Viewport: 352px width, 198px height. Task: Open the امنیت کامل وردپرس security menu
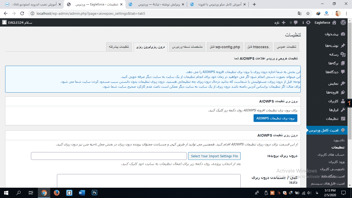pos(327,130)
